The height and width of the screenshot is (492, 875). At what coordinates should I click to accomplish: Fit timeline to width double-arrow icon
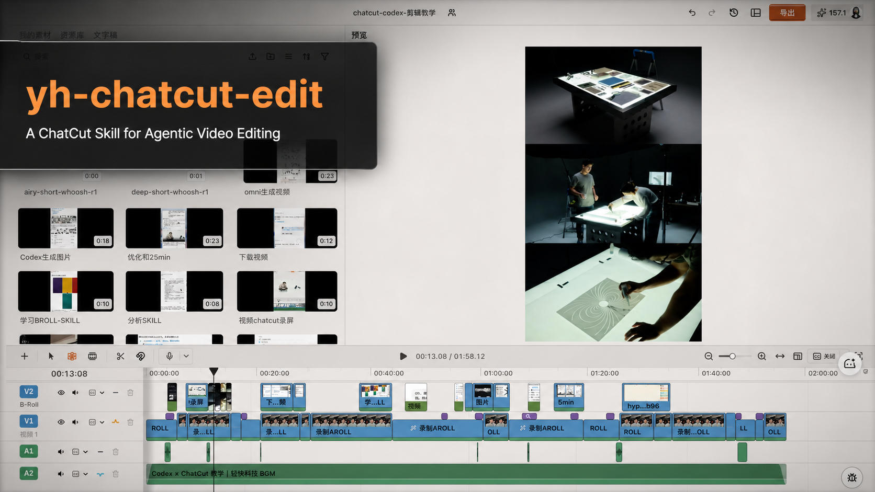pos(780,356)
